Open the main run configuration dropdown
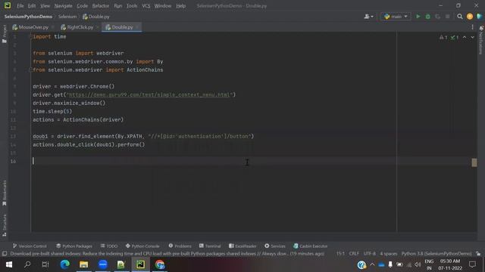This screenshot has width=485, height=272. point(396,17)
